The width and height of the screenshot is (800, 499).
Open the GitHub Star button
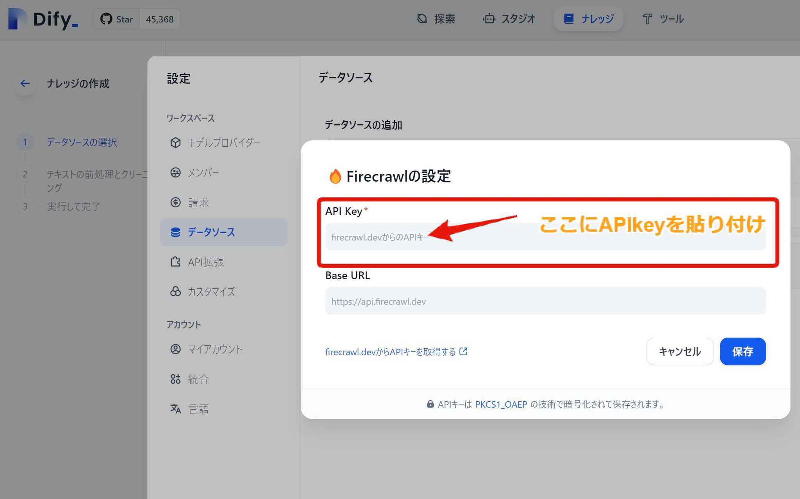pyautogui.click(x=116, y=19)
